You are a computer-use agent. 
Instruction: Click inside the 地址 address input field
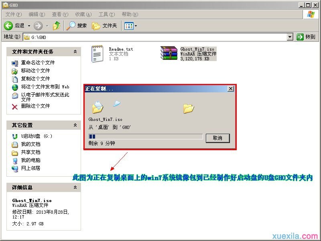[120, 37]
